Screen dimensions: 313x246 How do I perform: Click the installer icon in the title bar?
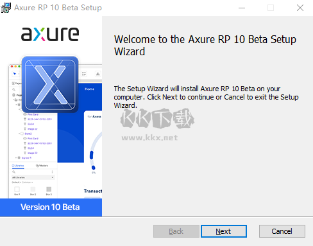point(6,8)
